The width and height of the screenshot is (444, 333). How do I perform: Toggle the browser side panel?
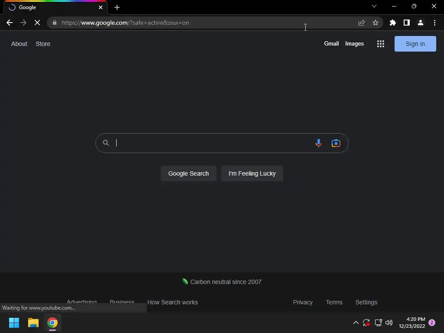click(407, 23)
